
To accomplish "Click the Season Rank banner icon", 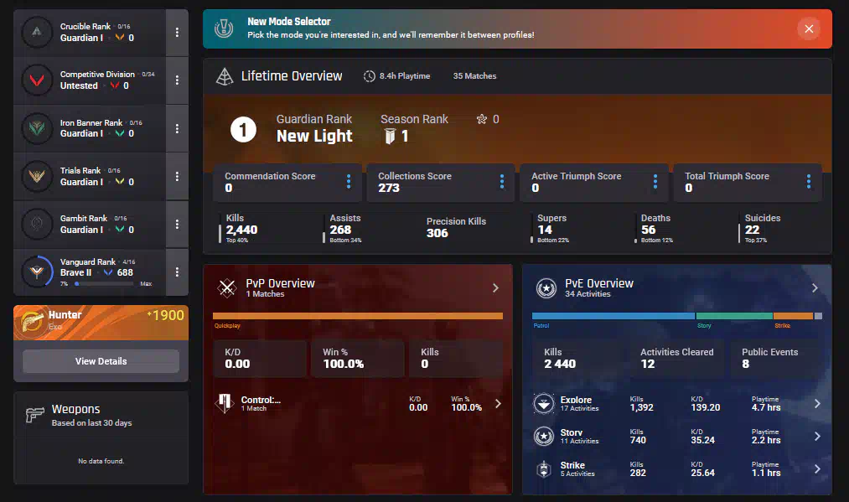I will [390, 136].
